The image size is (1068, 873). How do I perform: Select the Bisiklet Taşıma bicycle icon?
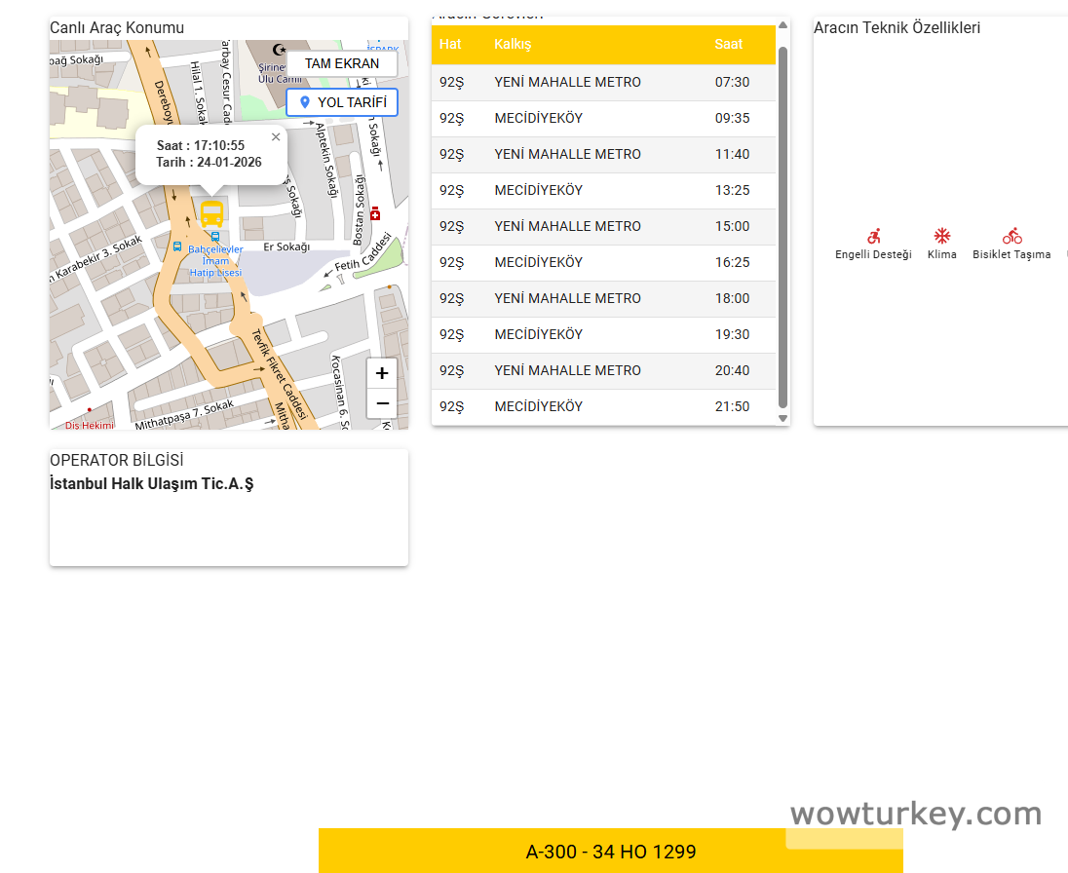1011,236
